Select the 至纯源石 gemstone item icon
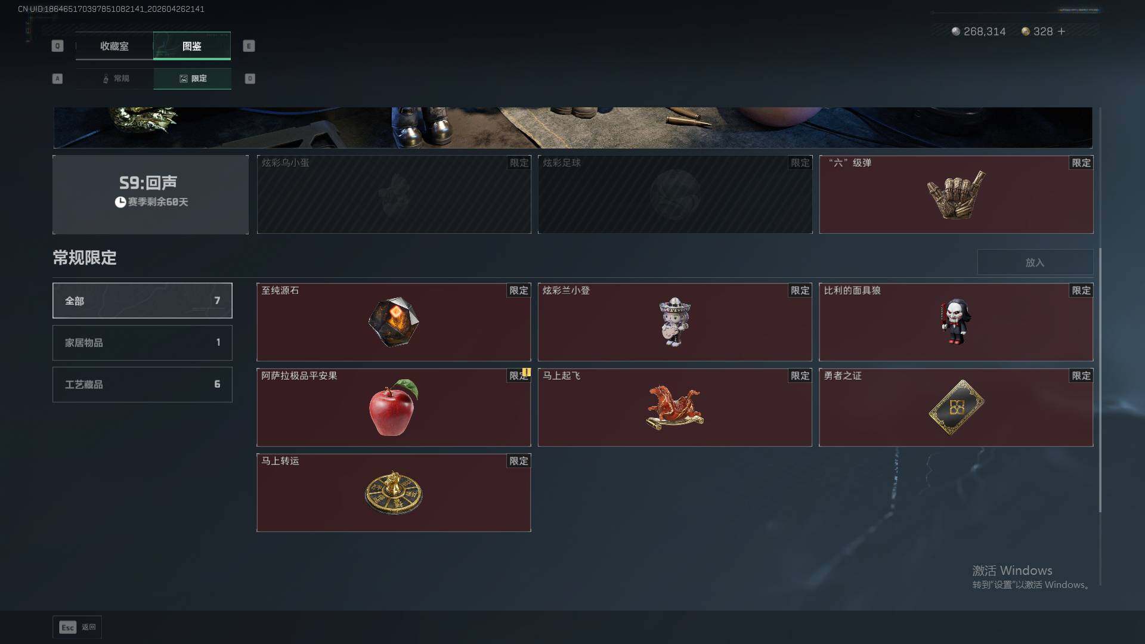 (394, 322)
